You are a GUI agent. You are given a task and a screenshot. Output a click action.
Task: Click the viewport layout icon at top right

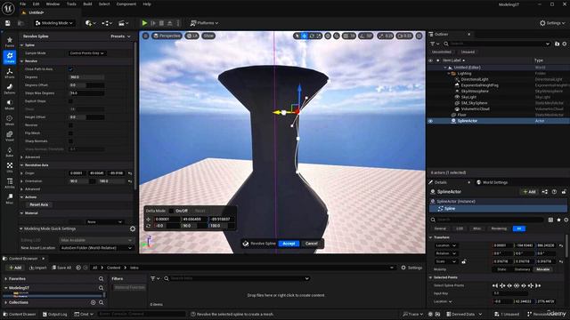click(x=419, y=36)
